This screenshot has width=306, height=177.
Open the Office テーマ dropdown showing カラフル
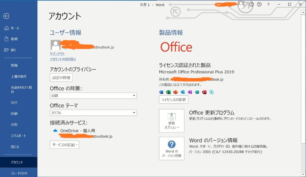(93, 113)
